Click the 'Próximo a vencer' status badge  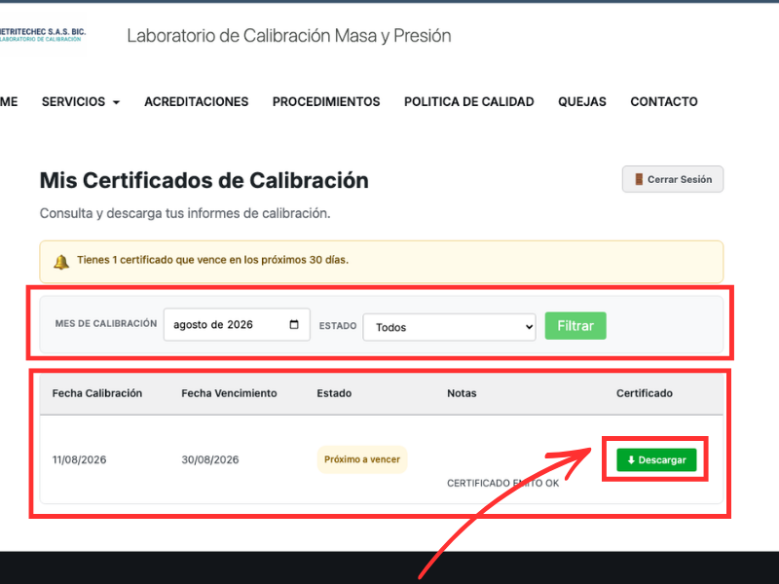(362, 459)
